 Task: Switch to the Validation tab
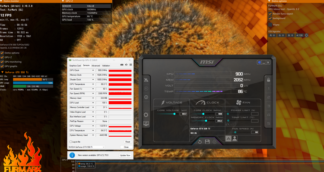pos(106,66)
